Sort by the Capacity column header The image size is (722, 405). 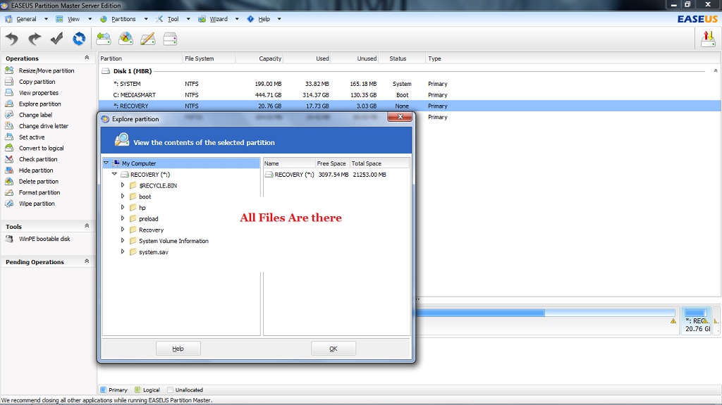(x=259, y=58)
